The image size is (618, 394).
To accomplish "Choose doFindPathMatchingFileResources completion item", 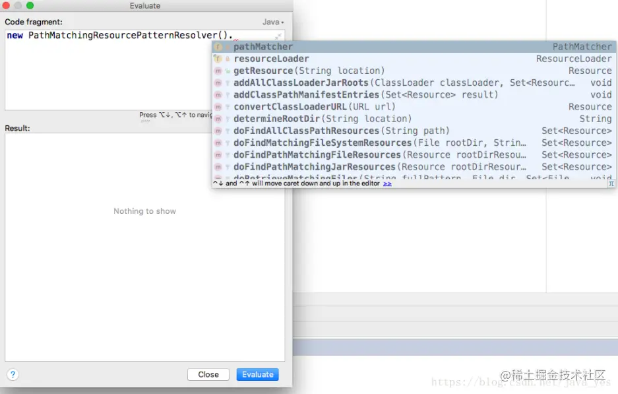I will pyautogui.click(x=414, y=155).
